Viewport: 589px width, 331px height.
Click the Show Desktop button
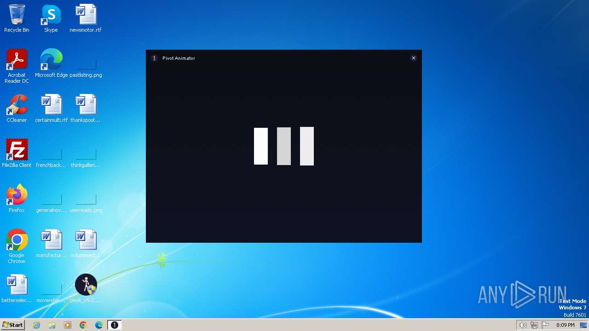point(583,325)
